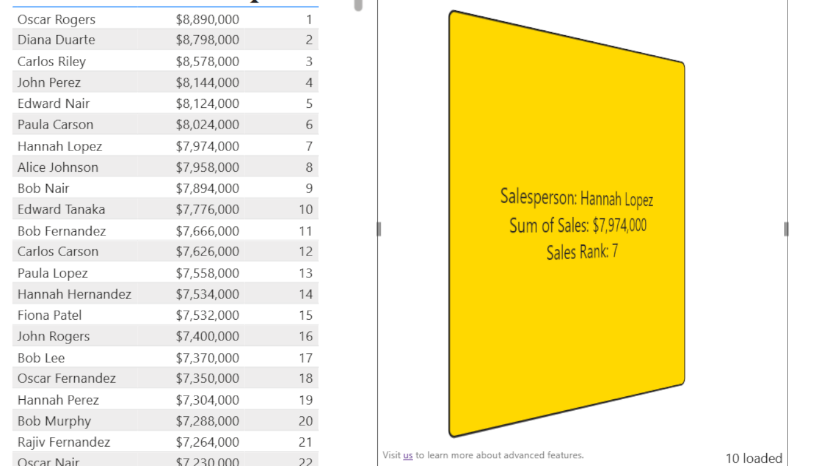Screen dimensions: 830x466
Task: Select the Alice Johnson row
Action: [x=165, y=167]
